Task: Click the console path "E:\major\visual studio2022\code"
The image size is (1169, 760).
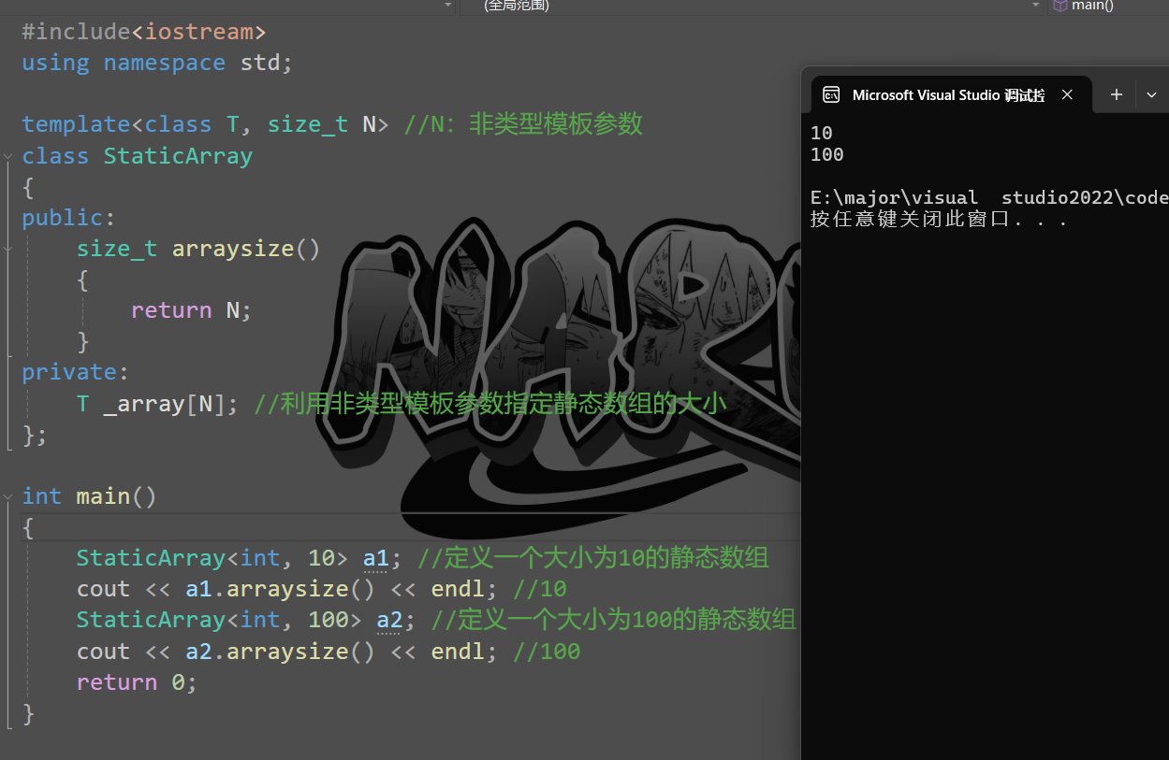Action: point(989,197)
